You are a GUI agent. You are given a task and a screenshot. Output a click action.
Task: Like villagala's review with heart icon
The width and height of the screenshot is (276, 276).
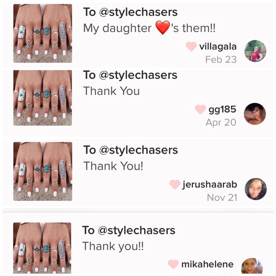coord(191,47)
